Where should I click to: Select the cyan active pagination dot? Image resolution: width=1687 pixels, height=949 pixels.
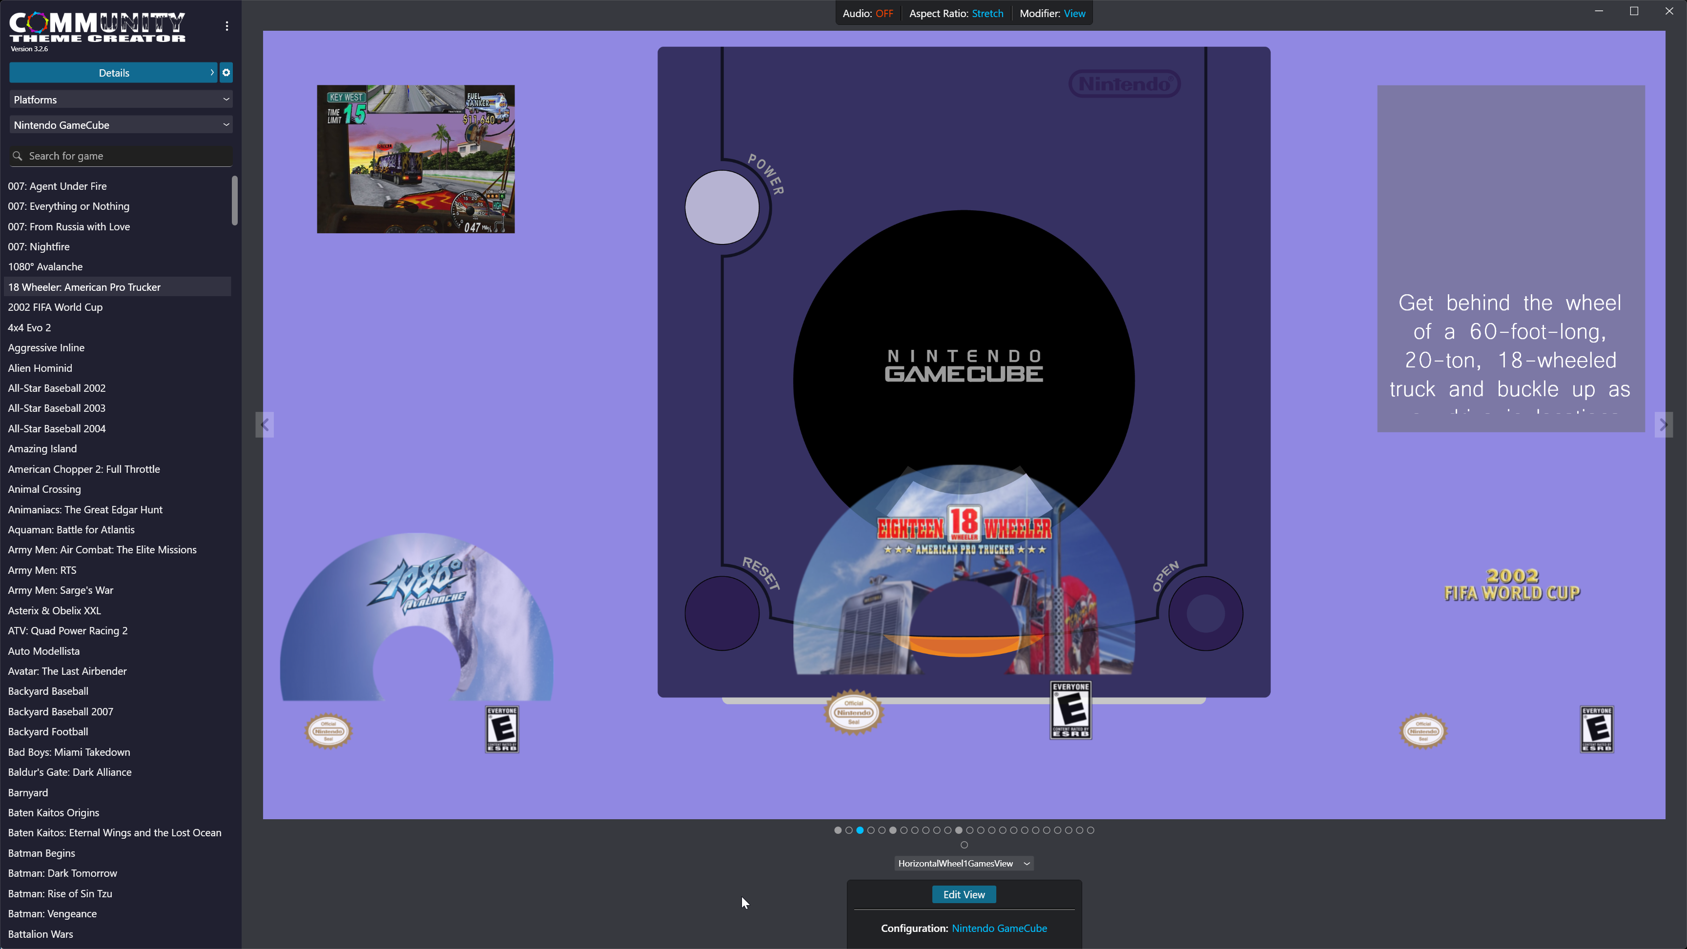point(860,830)
